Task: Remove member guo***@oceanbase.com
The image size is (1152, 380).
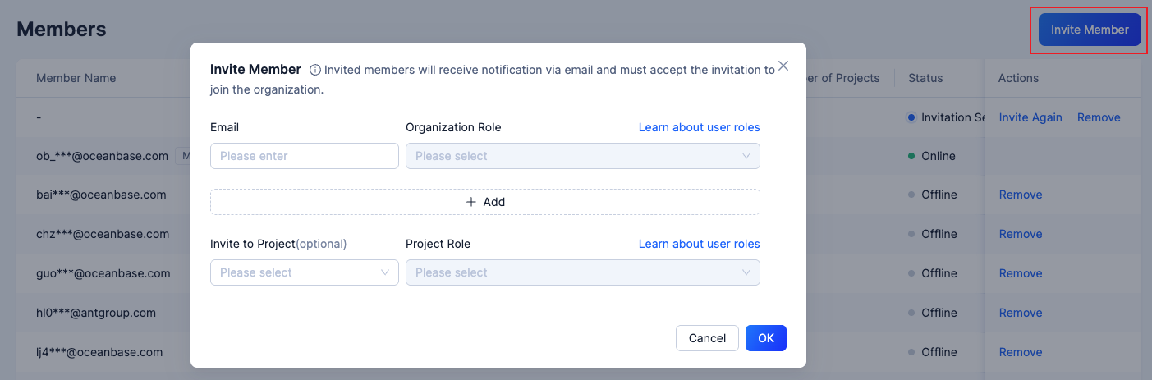Action: pyautogui.click(x=1021, y=273)
